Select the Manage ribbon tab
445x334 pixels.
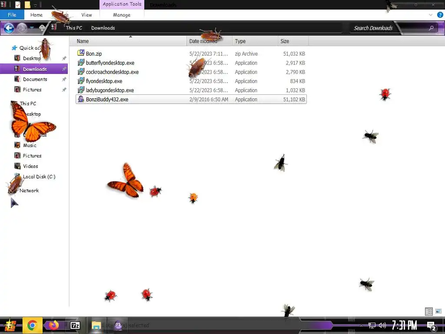pyautogui.click(x=122, y=15)
